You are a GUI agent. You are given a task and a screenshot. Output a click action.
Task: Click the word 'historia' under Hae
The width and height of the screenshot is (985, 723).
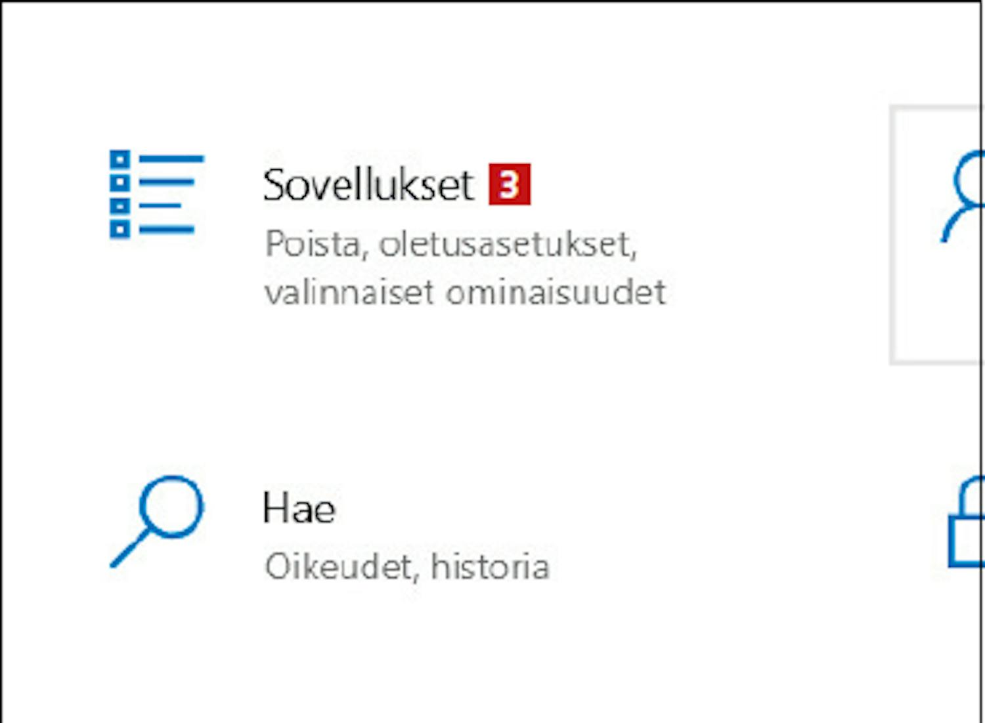[x=490, y=567]
